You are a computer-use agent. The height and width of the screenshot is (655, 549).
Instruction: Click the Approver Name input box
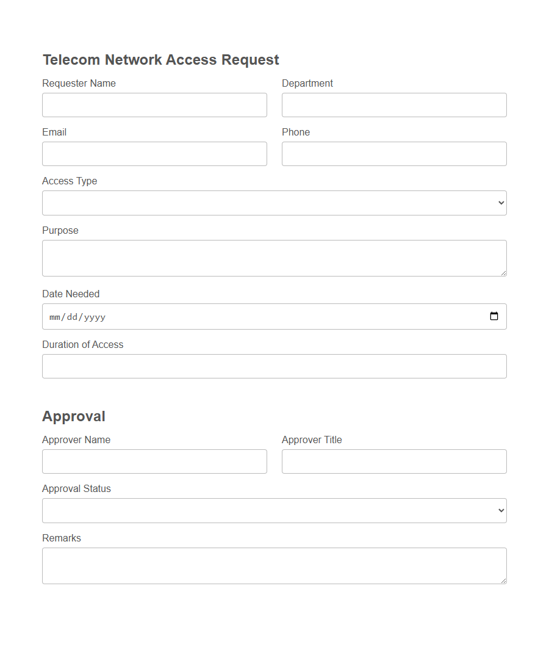pos(154,461)
